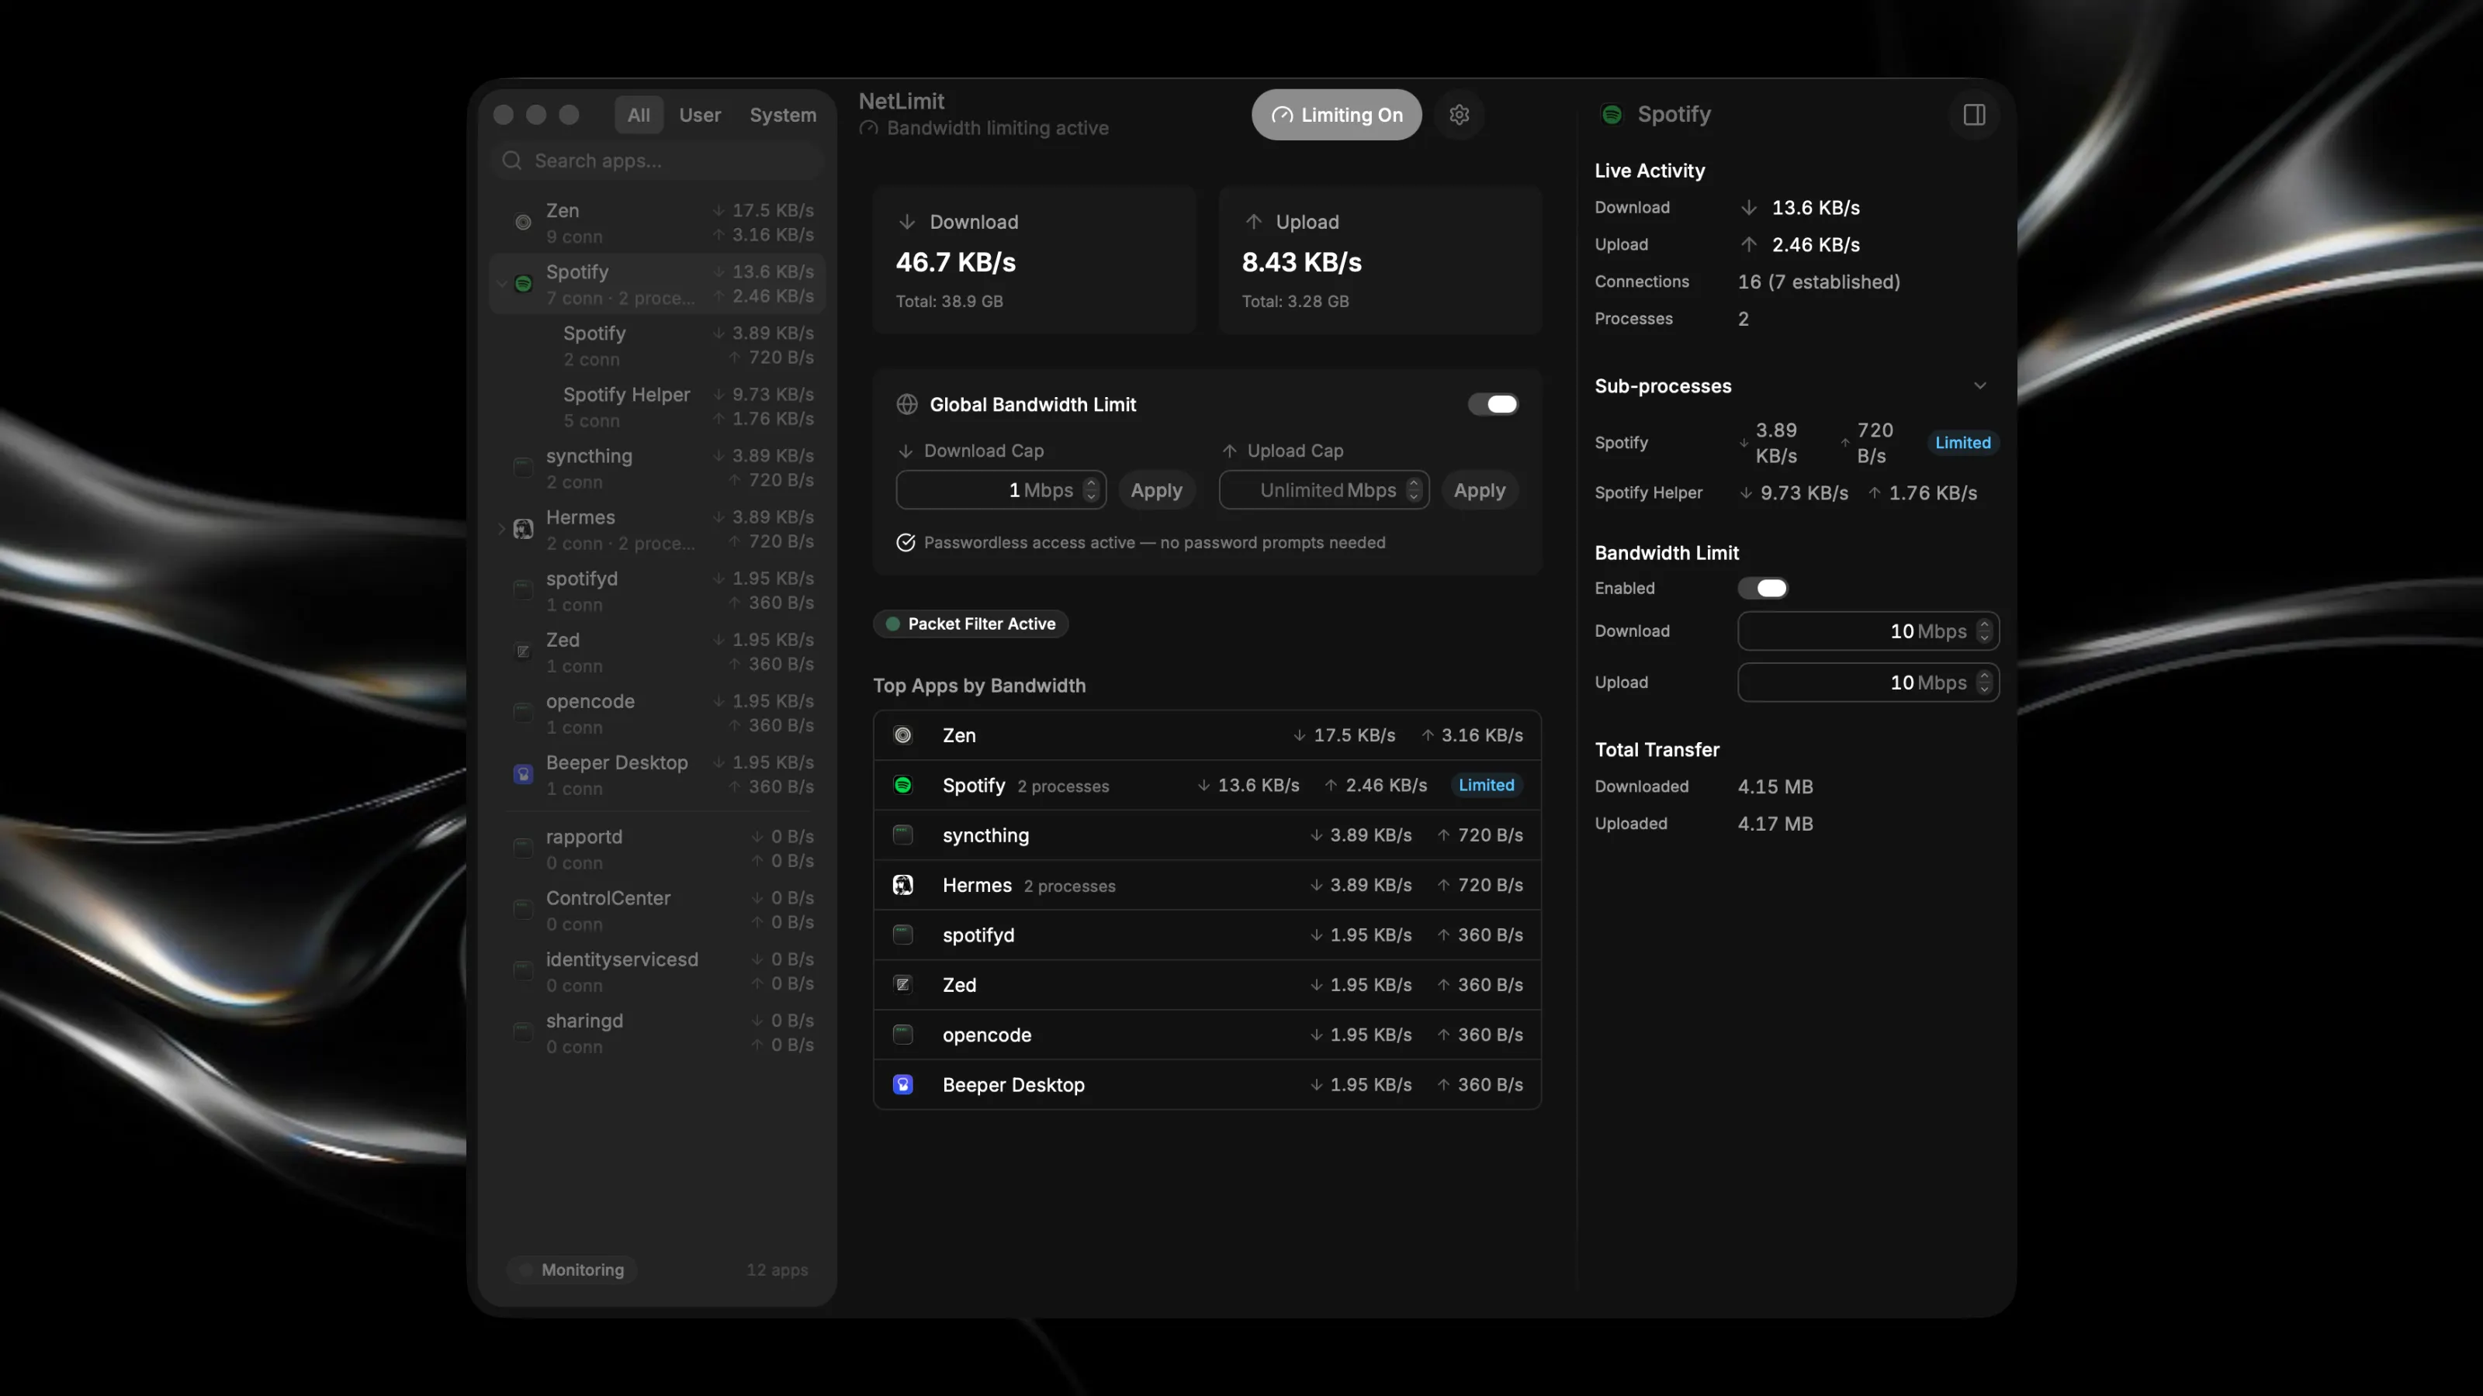Click the Limited badge in Sub-processes
This screenshot has width=2483, height=1396.
[x=1962, y=442]
